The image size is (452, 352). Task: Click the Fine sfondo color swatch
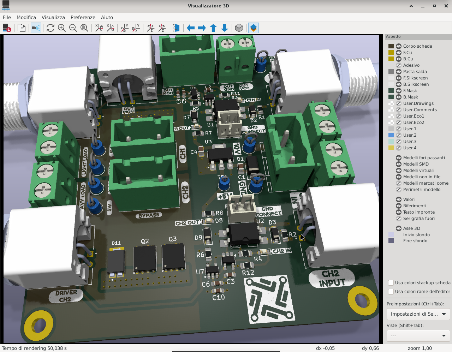point(391,241)
